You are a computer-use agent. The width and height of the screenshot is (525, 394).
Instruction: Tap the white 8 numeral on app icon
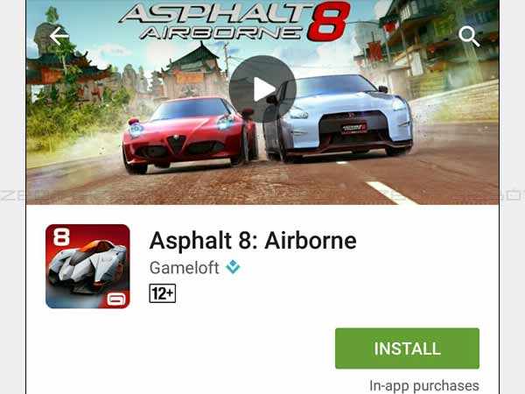click(61, 237)
